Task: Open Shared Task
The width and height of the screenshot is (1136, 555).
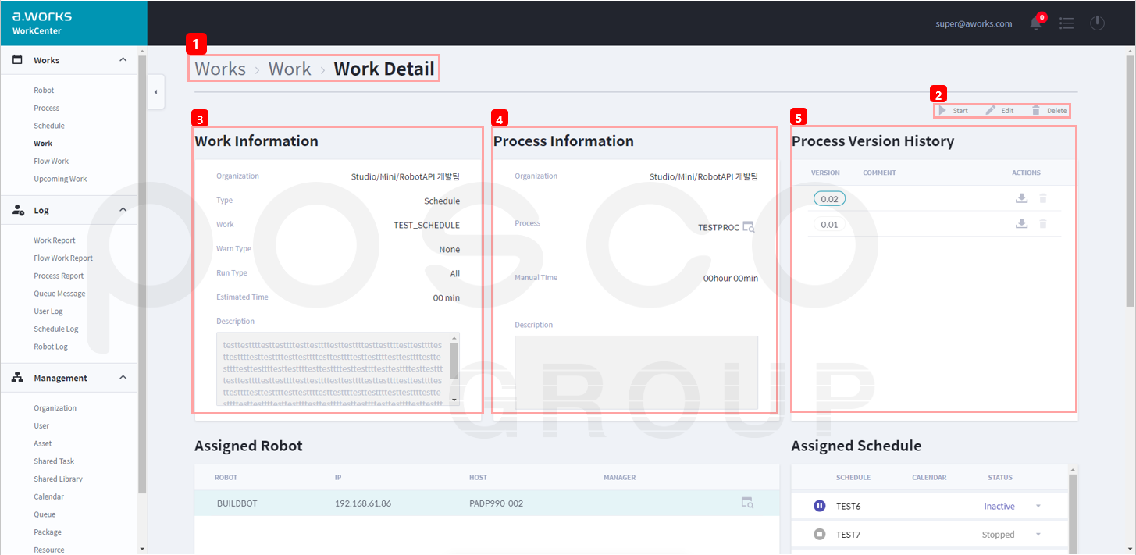Action: 54,462
